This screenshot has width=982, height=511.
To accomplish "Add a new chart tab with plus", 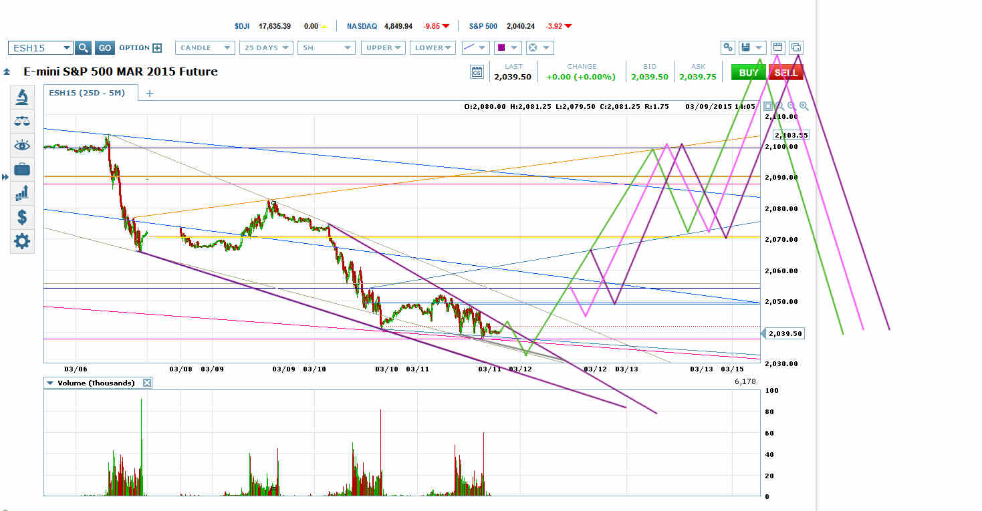I will 150,94.
